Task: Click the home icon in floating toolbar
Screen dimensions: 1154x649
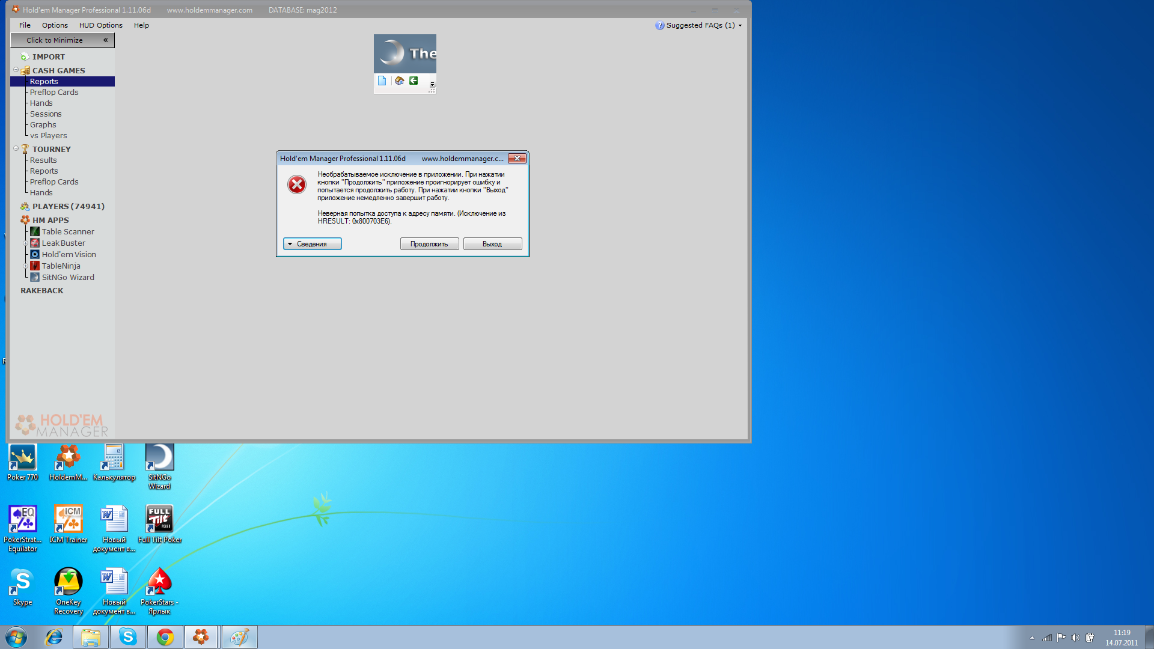Action: 399,81
